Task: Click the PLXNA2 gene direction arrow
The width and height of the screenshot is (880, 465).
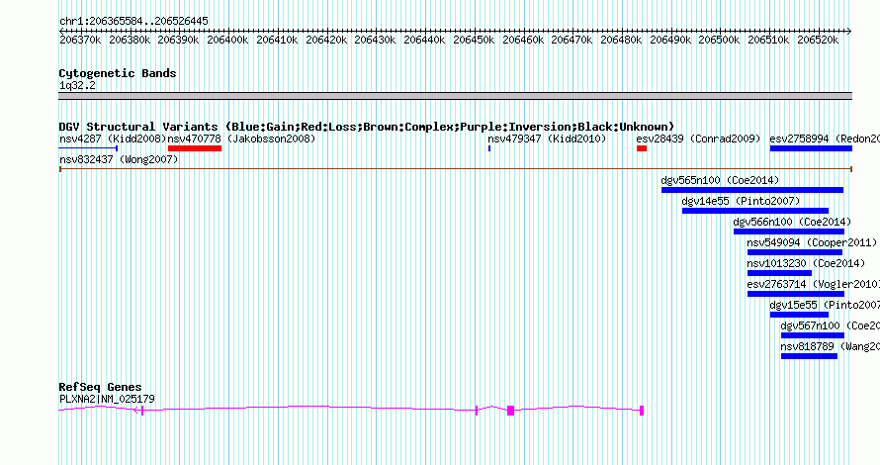Action: tap(136, 411)
